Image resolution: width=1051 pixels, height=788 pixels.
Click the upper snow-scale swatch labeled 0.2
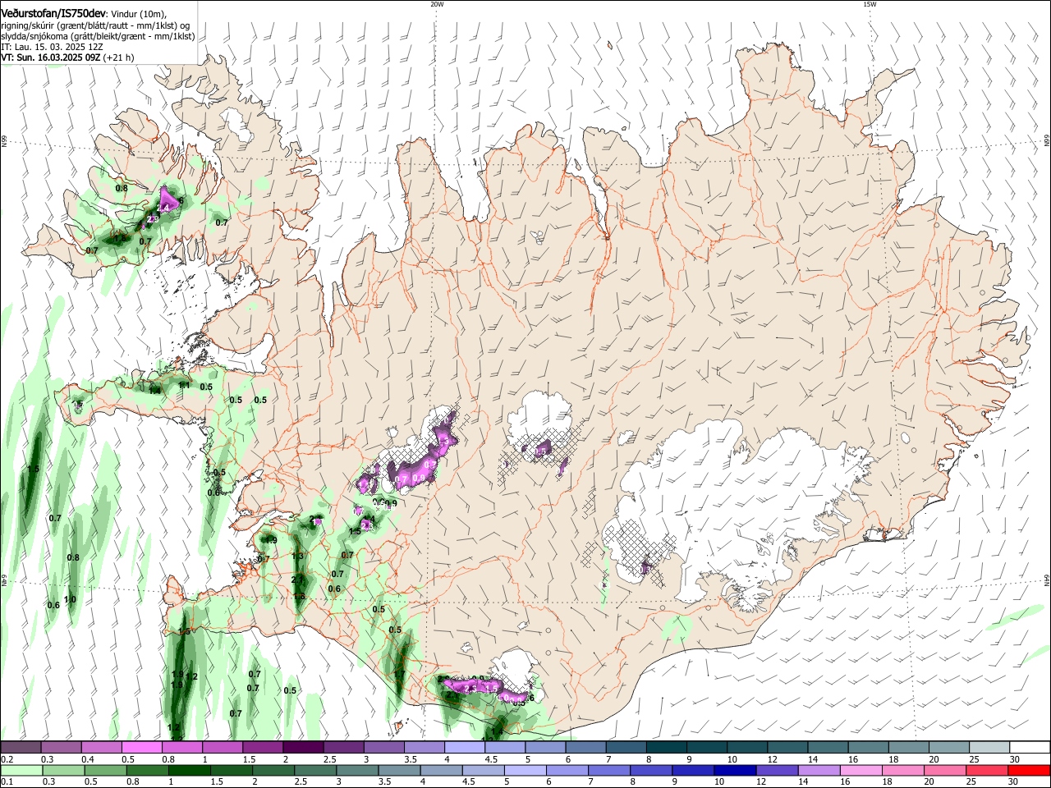(21, 747)
